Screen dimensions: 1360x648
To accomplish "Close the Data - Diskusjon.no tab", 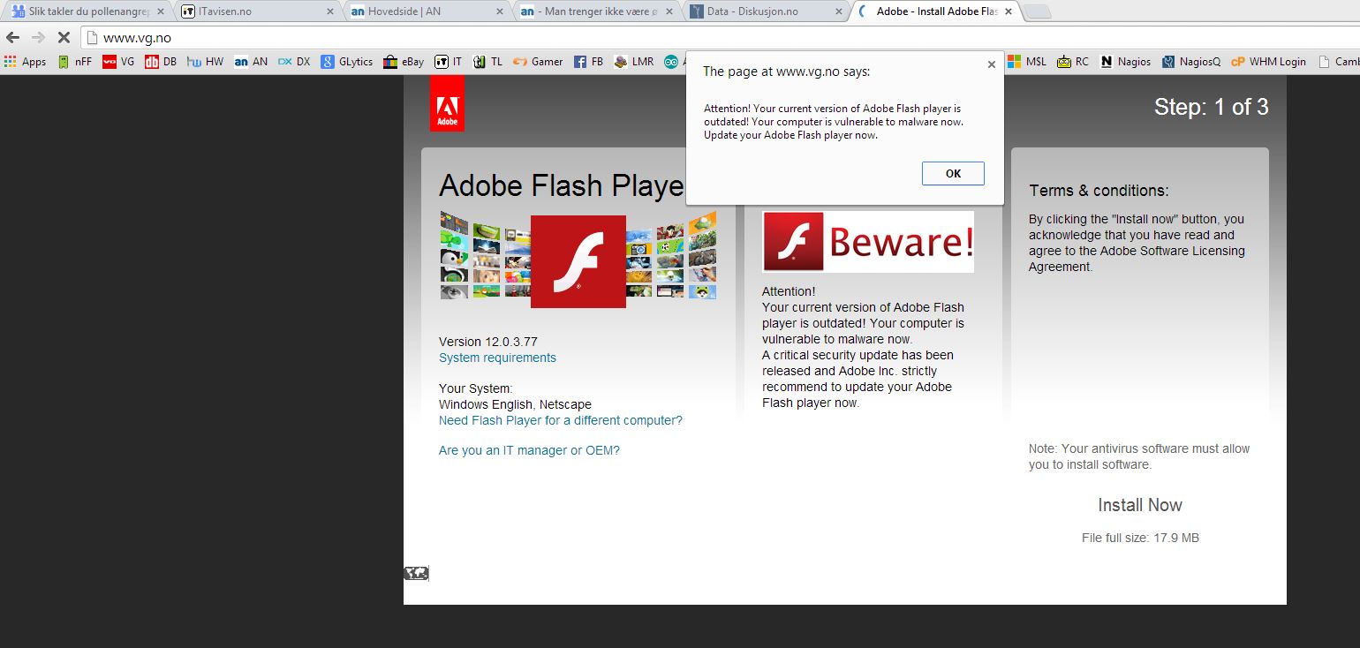I will pyautogui.click(x=839, y=11).
